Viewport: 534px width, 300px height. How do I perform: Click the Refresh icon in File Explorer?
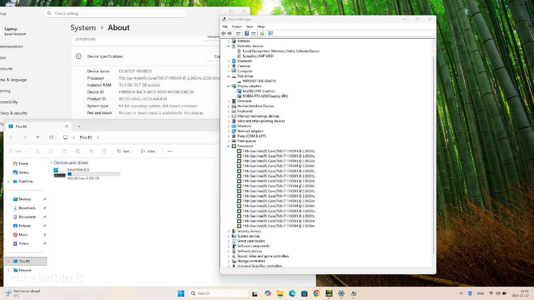point(51,137)
